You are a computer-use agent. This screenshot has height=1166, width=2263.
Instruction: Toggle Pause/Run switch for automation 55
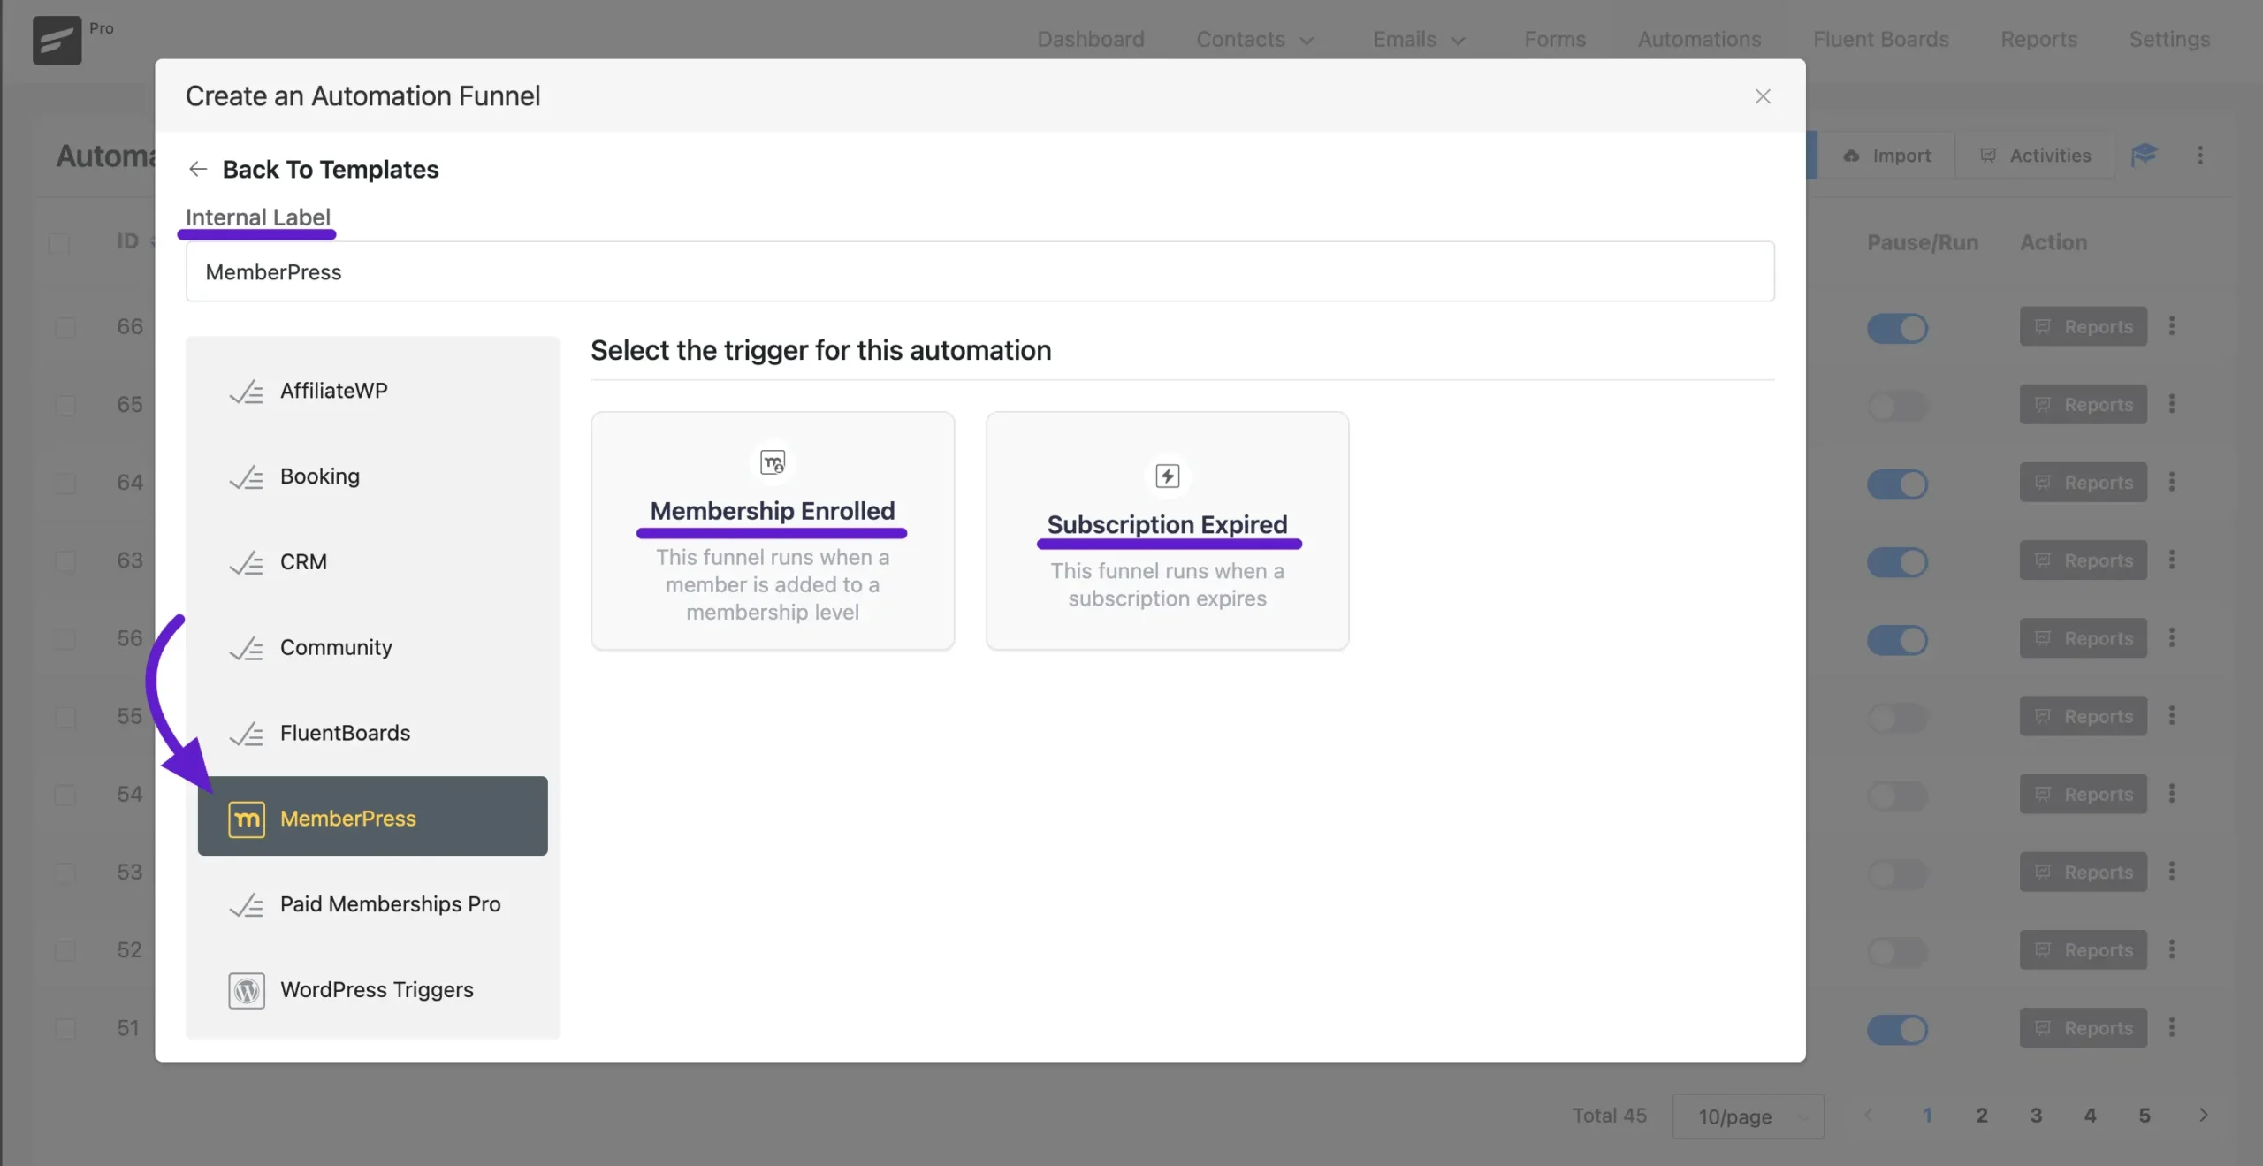coord(1897,717)
